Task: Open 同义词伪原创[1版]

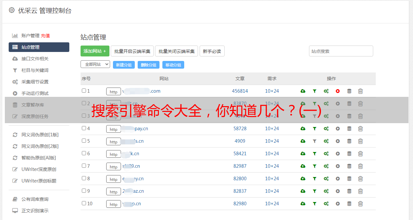Action: pos(40,135)
